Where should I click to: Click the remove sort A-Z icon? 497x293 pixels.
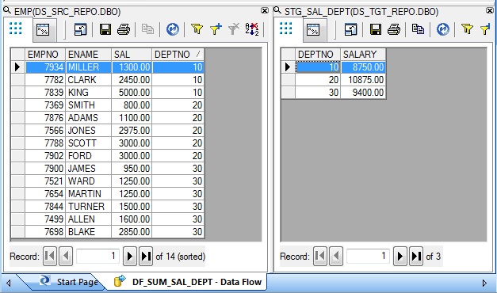[x=252, y=29]
